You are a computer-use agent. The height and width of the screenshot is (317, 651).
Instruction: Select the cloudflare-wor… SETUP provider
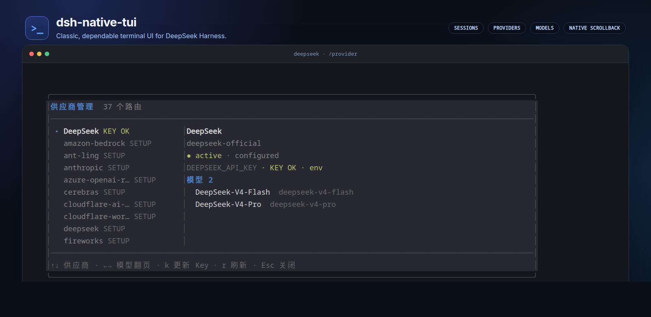[x=110, y=217]
